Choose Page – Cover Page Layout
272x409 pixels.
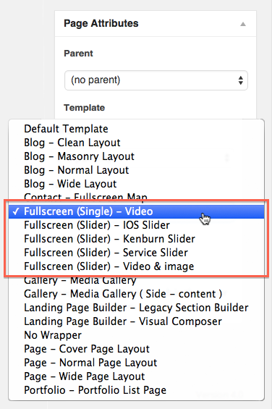(137, 349)
